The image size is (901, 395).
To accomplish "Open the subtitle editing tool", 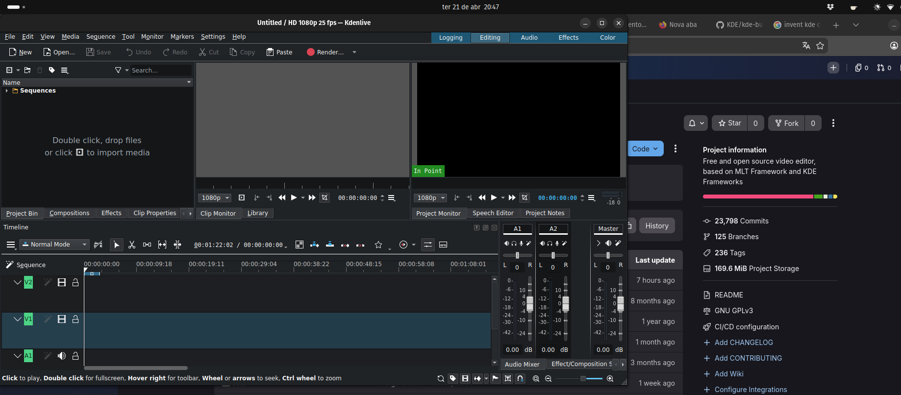I will click(443, 245).
